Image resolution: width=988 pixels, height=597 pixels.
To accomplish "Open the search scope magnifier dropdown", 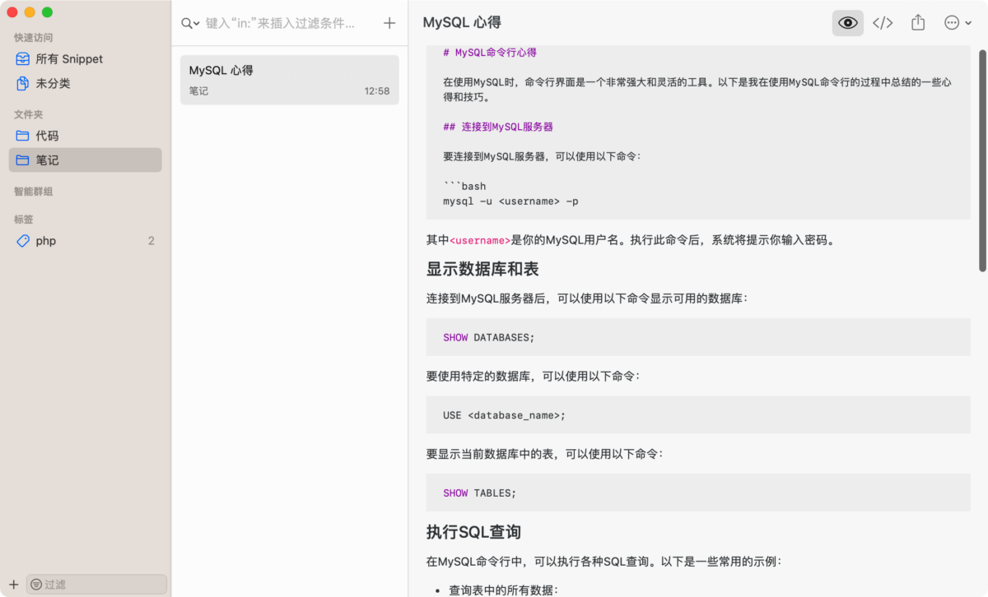I will (190, 24).
